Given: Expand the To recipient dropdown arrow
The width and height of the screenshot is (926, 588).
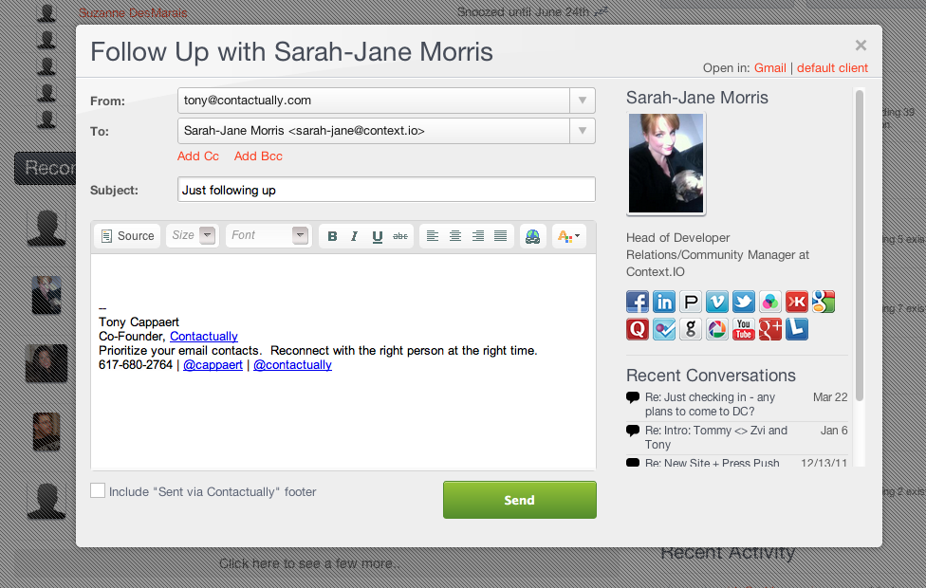Looking at the screenshot, I should [x=583, y=131].
